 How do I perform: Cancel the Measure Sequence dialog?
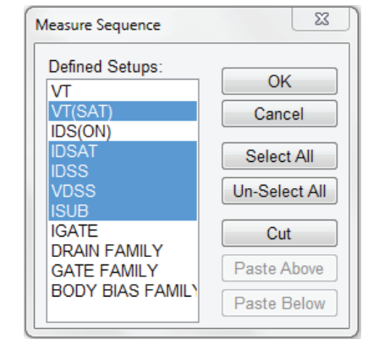pos(279,114)
